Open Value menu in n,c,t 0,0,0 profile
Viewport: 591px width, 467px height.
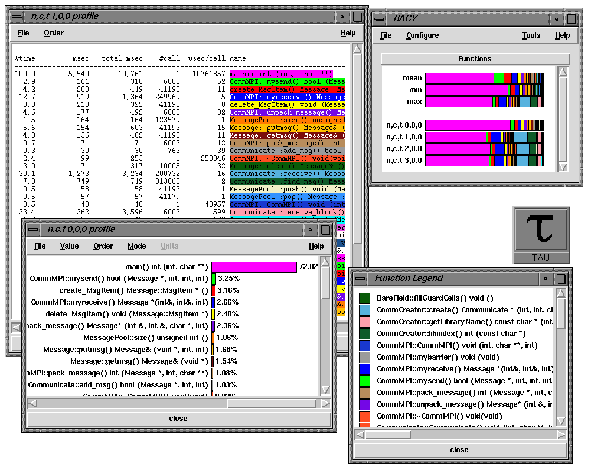point(69,246)
